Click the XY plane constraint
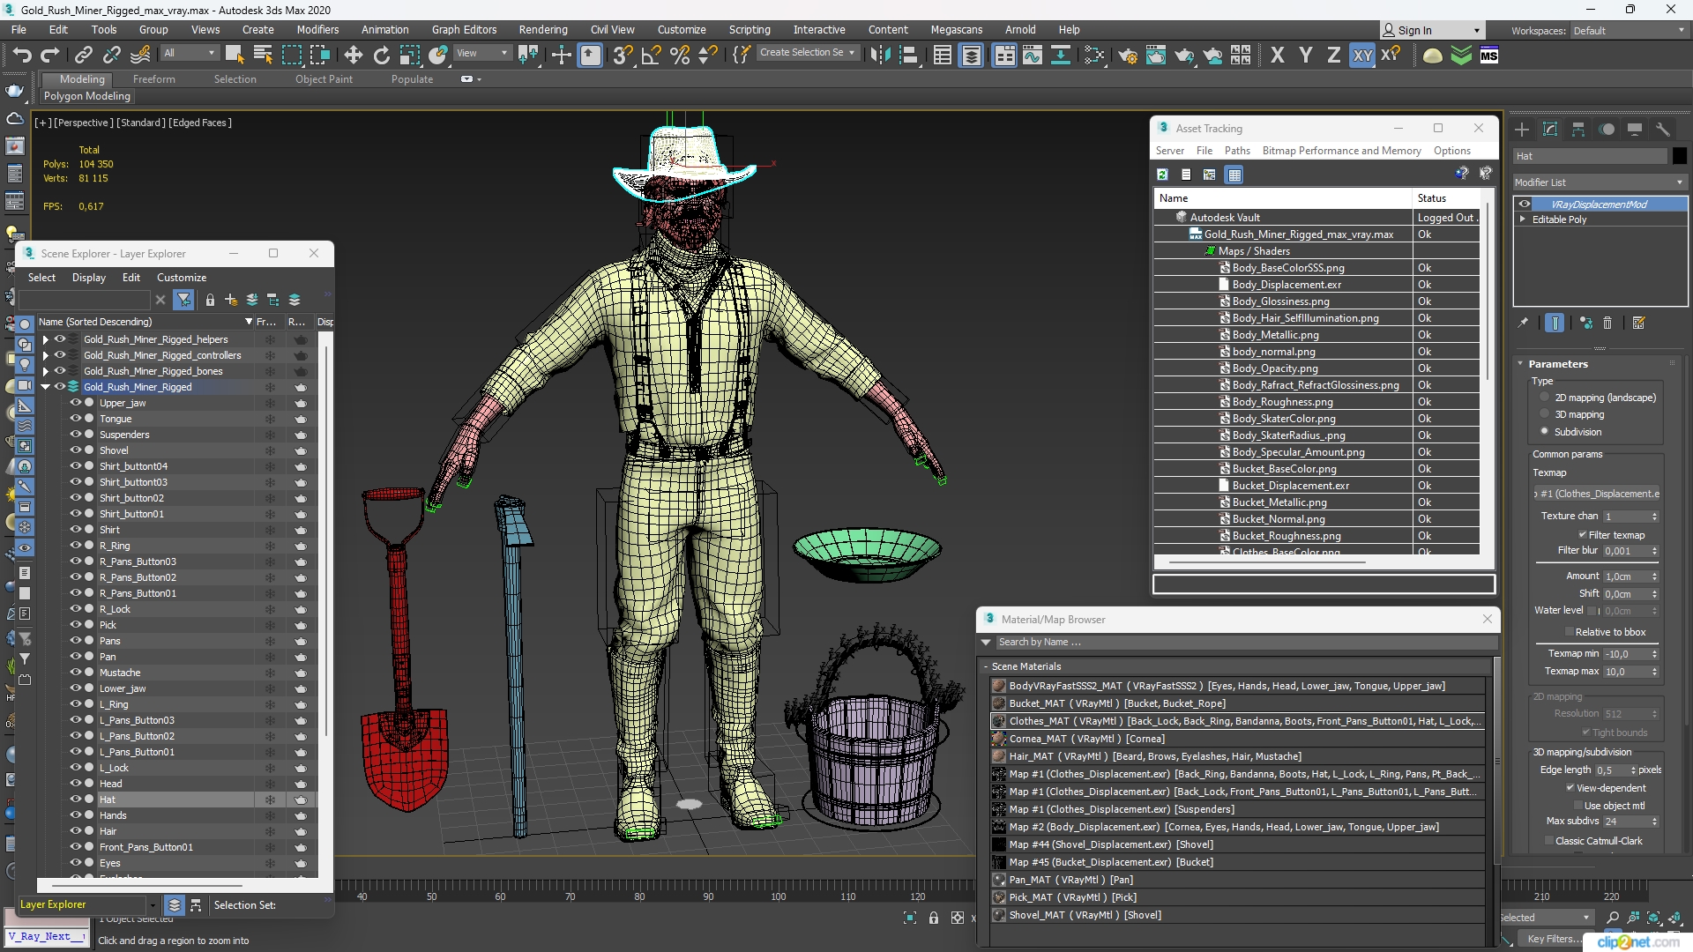This screenshot has width=1693, height=952. [x=1362, y=56]
